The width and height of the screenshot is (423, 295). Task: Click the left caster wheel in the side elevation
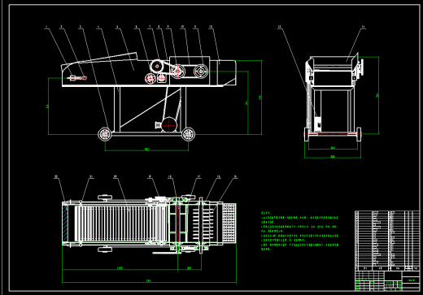(x=105, y=134)
